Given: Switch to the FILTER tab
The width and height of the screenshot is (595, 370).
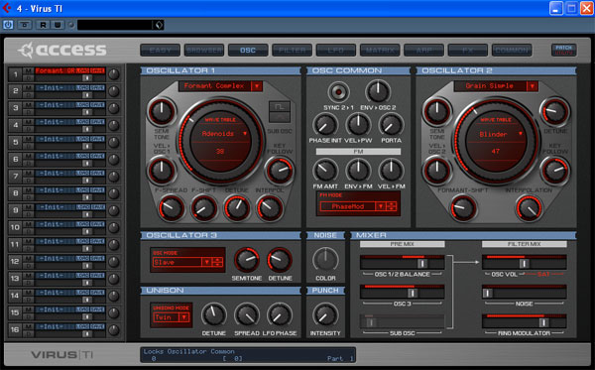Looking at the screenshot, I should point(293,50).
